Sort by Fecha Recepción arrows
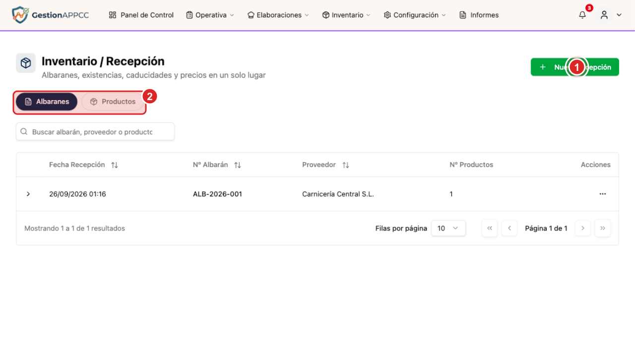This screenshot has height=357, width=635. (115, 165)
